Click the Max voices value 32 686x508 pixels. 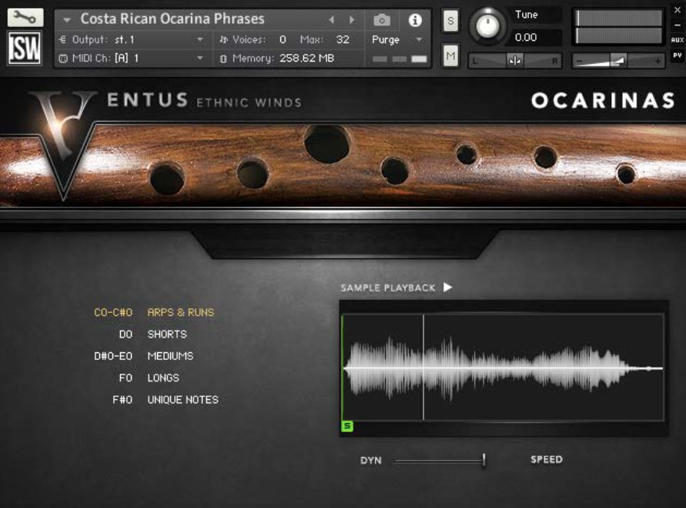pyautogui.click(x=343, y=40)
